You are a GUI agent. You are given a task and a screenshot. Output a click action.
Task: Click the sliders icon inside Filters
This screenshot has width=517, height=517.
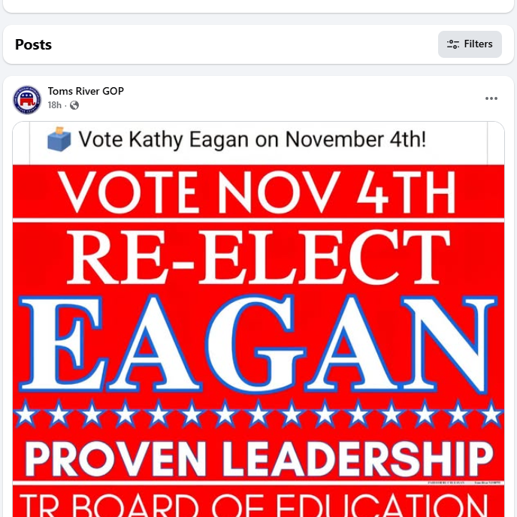click(x=453, y=44)
